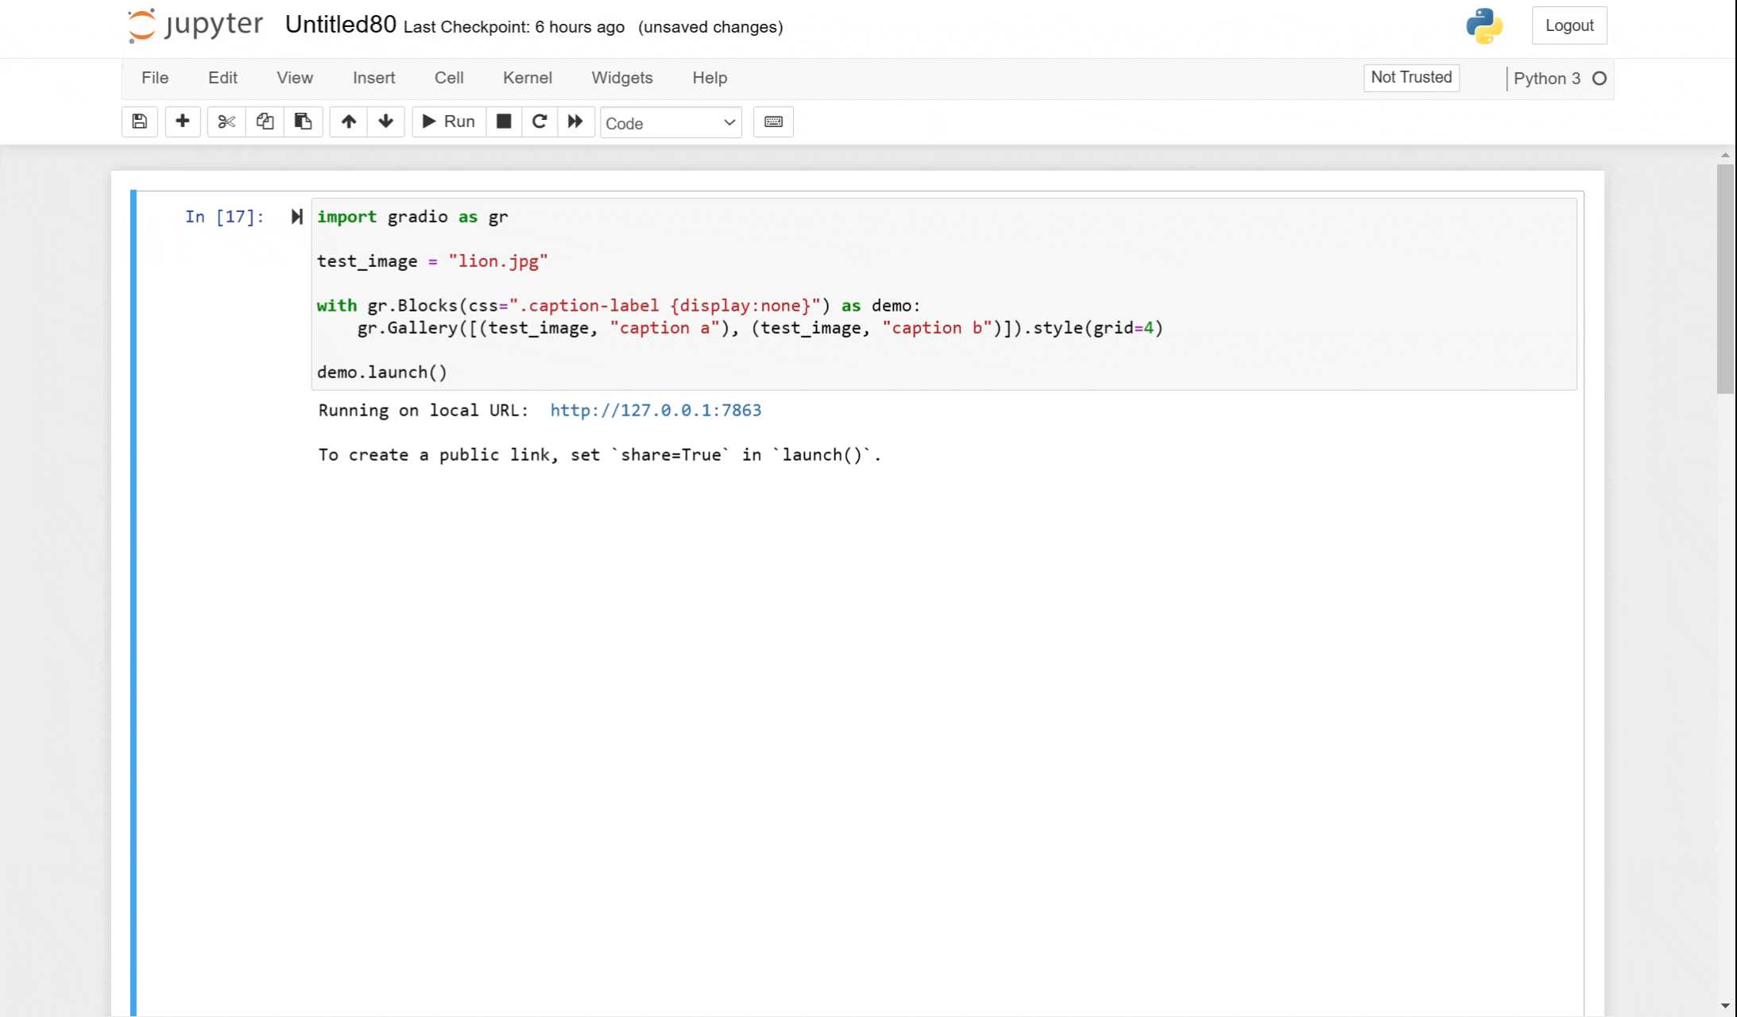Screen dimensions: 1737x1017
Task: Copy selected cells icon
Action: click(x=265, y=122)
